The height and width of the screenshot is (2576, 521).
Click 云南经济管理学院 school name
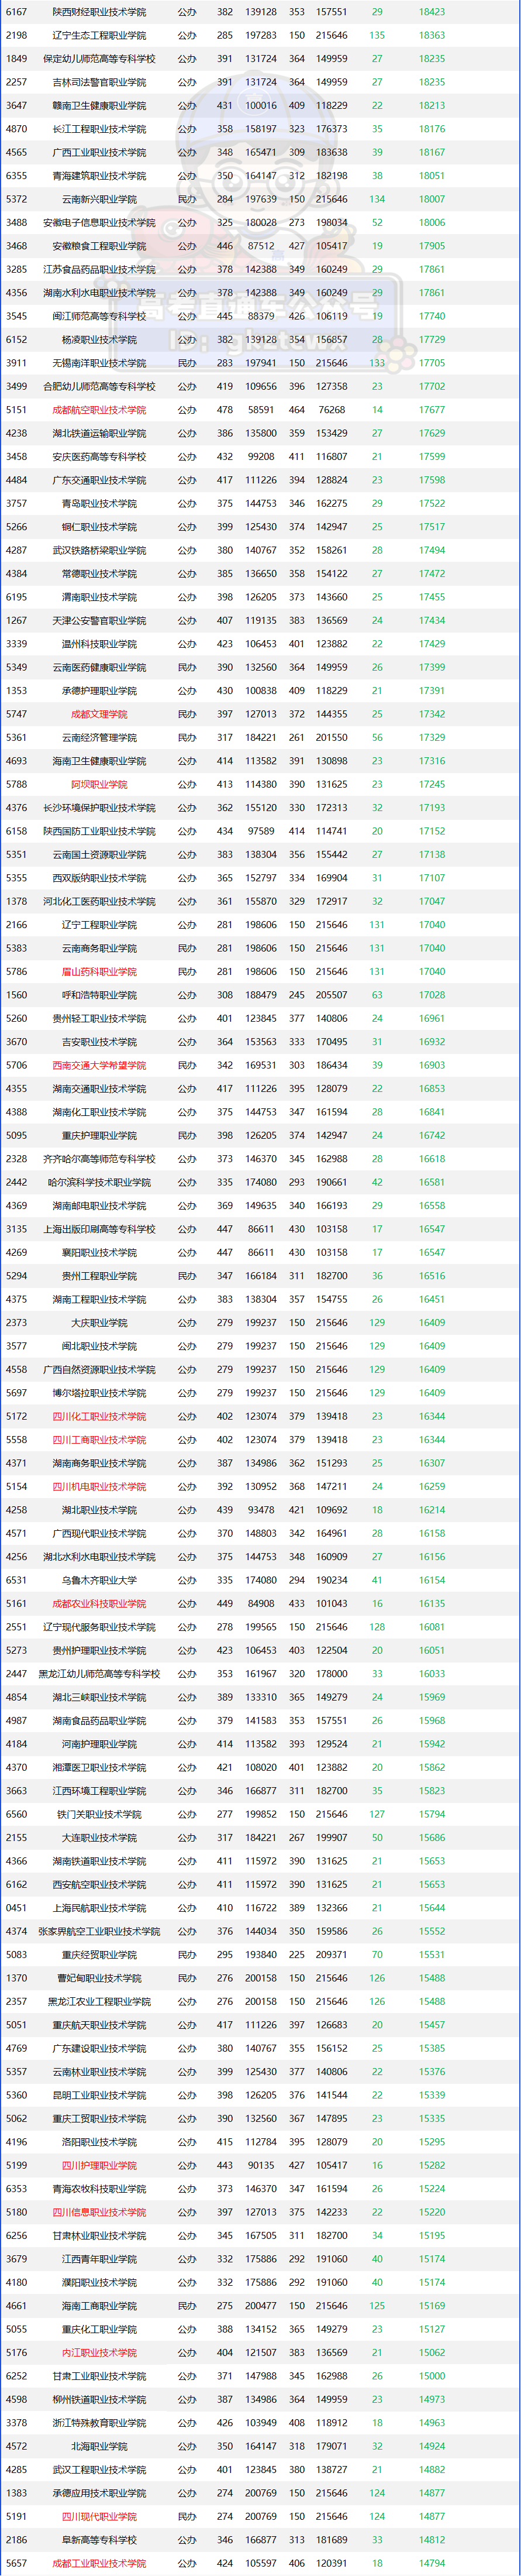99,738
